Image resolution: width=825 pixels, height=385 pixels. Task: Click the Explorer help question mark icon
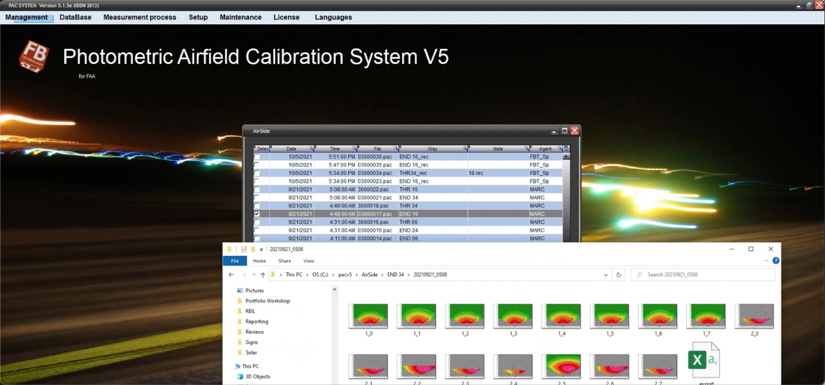point(776,260)
